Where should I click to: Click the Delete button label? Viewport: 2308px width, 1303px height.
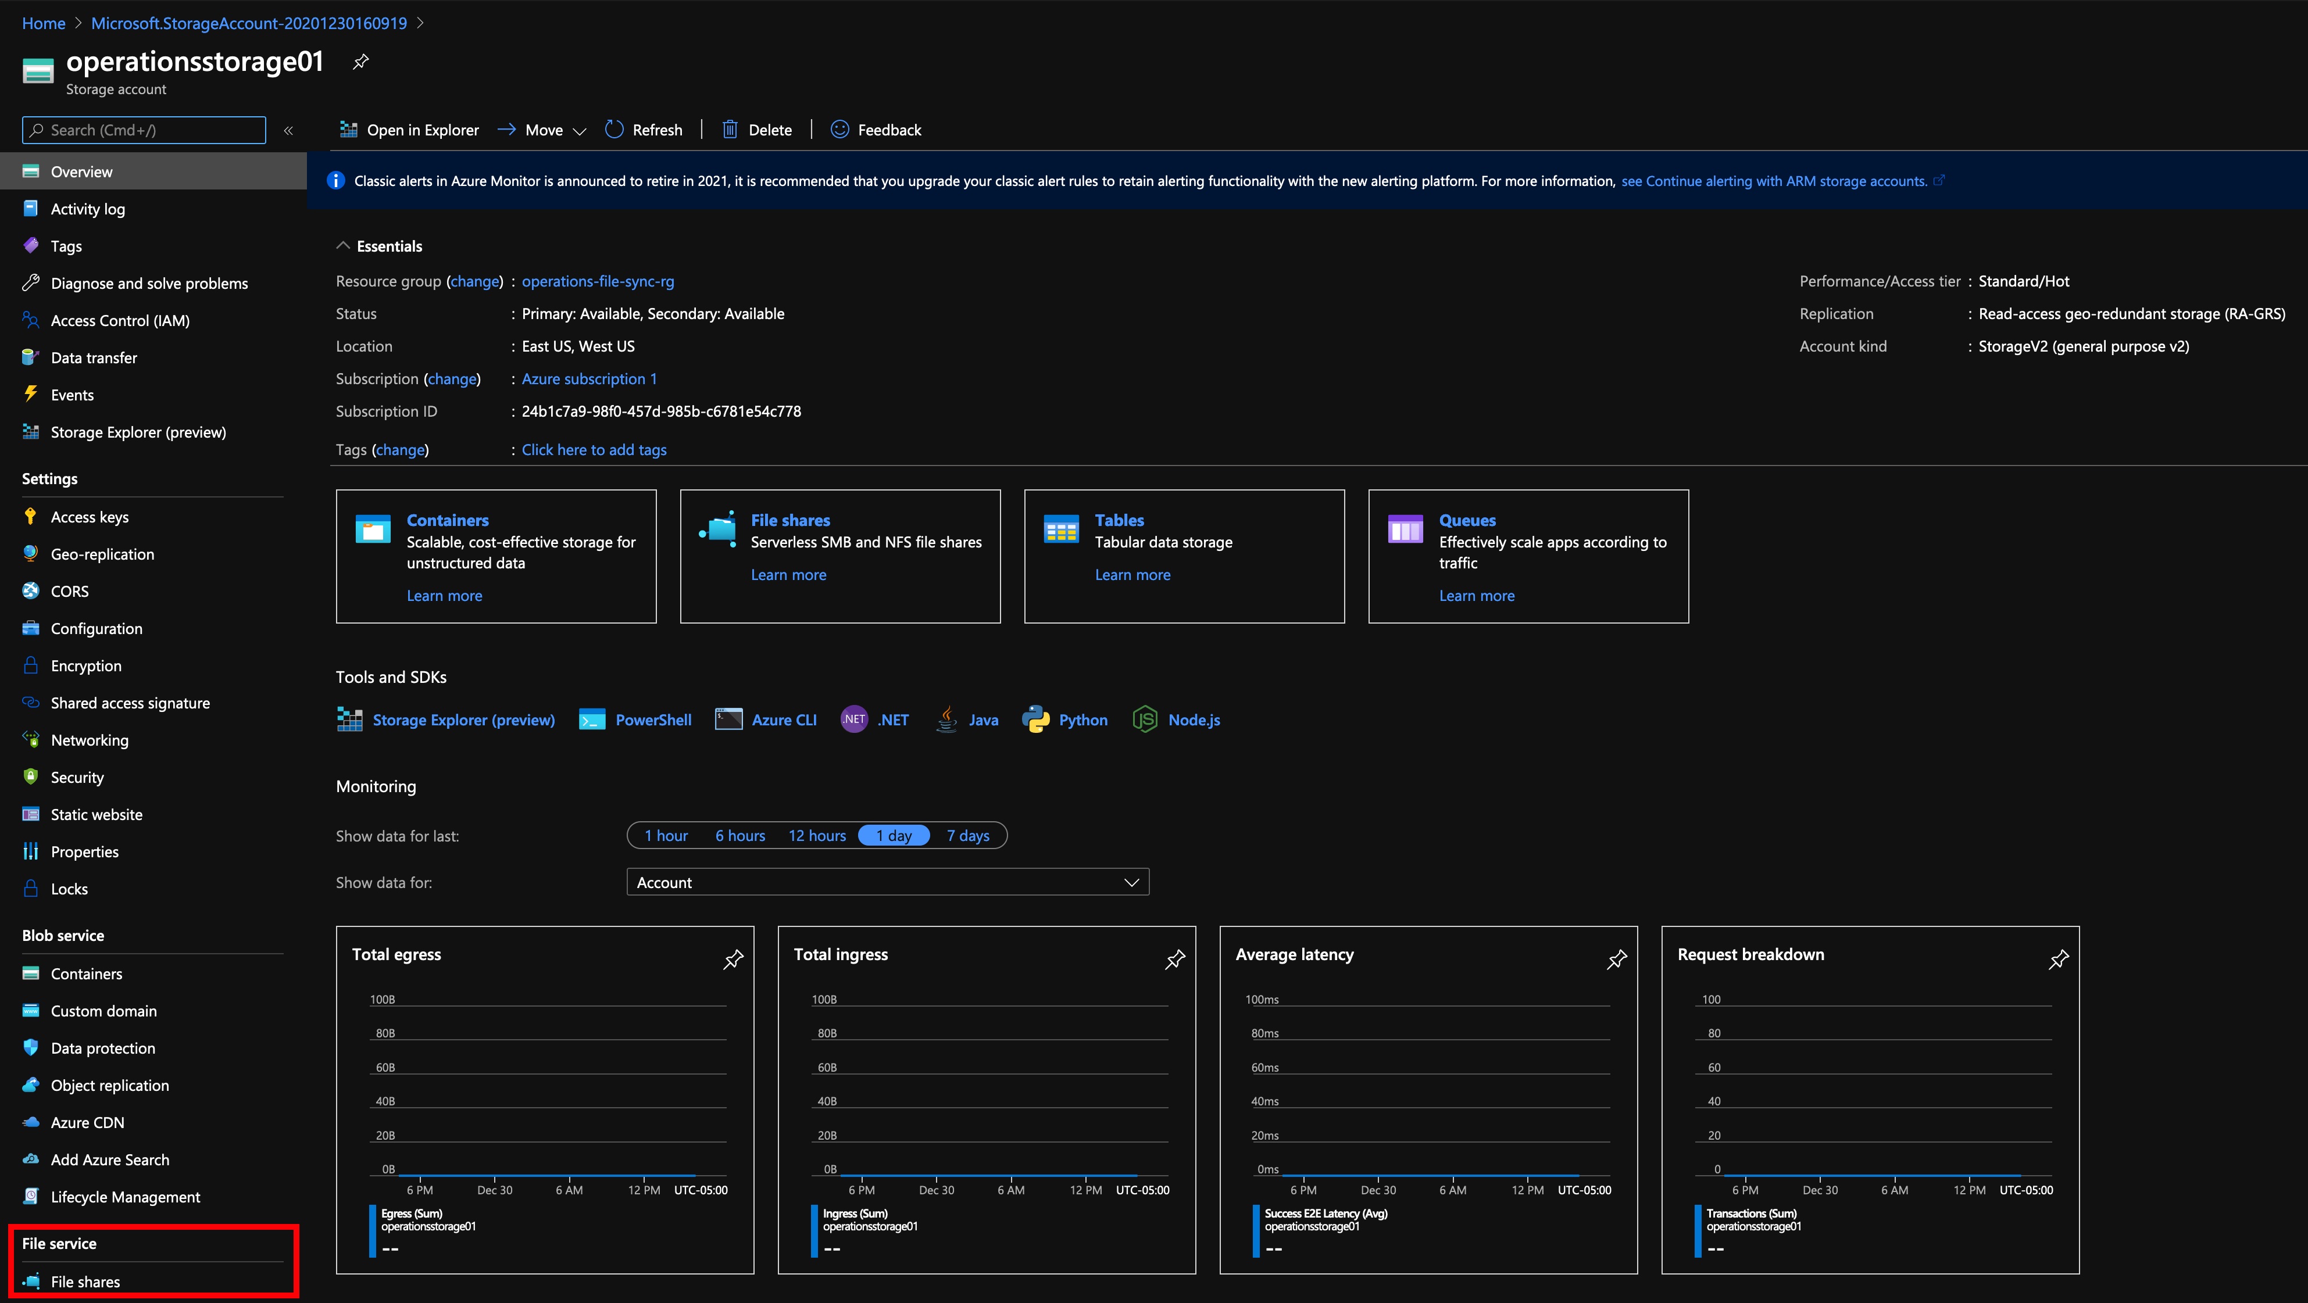coord(770,130)
